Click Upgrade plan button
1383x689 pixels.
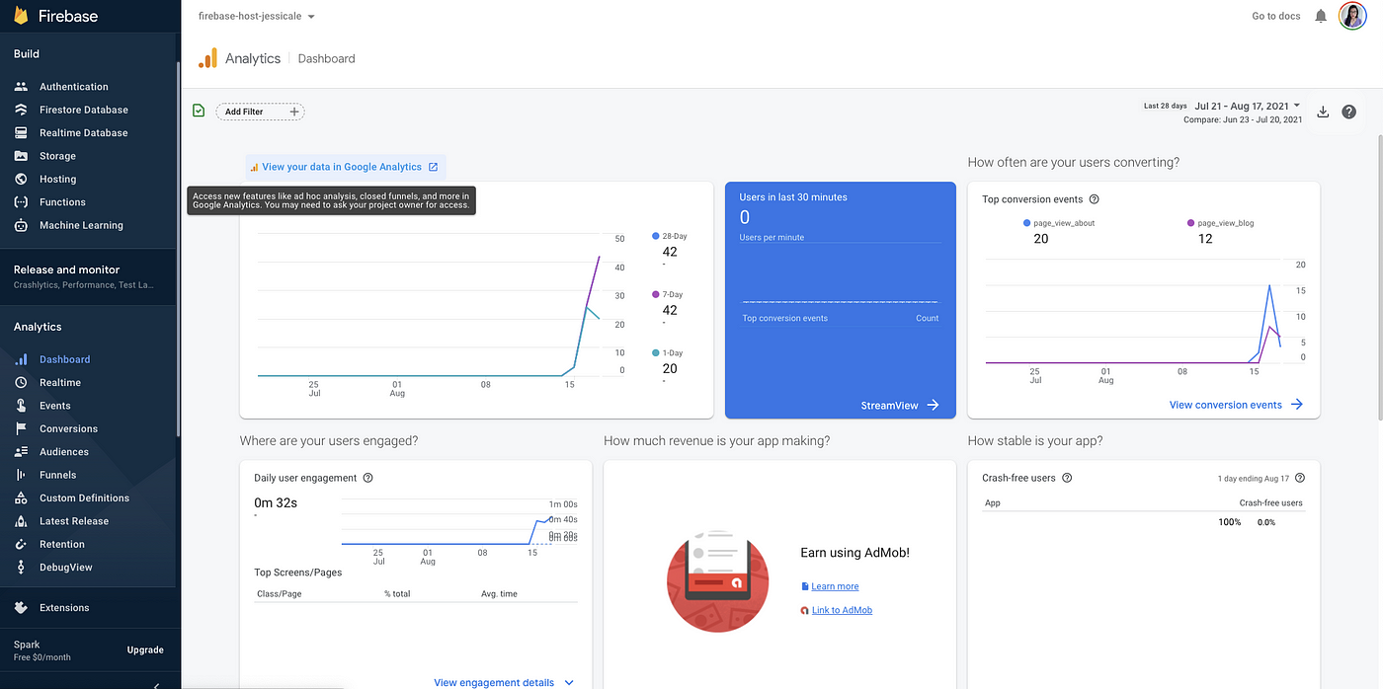(x=145, y=650)
